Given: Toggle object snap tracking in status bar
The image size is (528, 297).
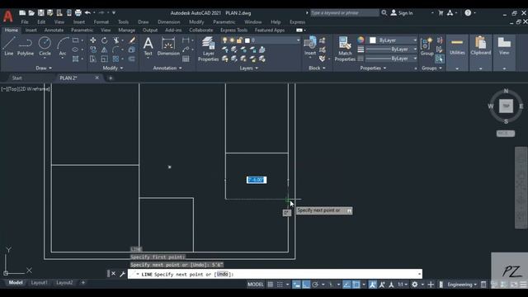Looking at the screenshot, I should (346, 285).
